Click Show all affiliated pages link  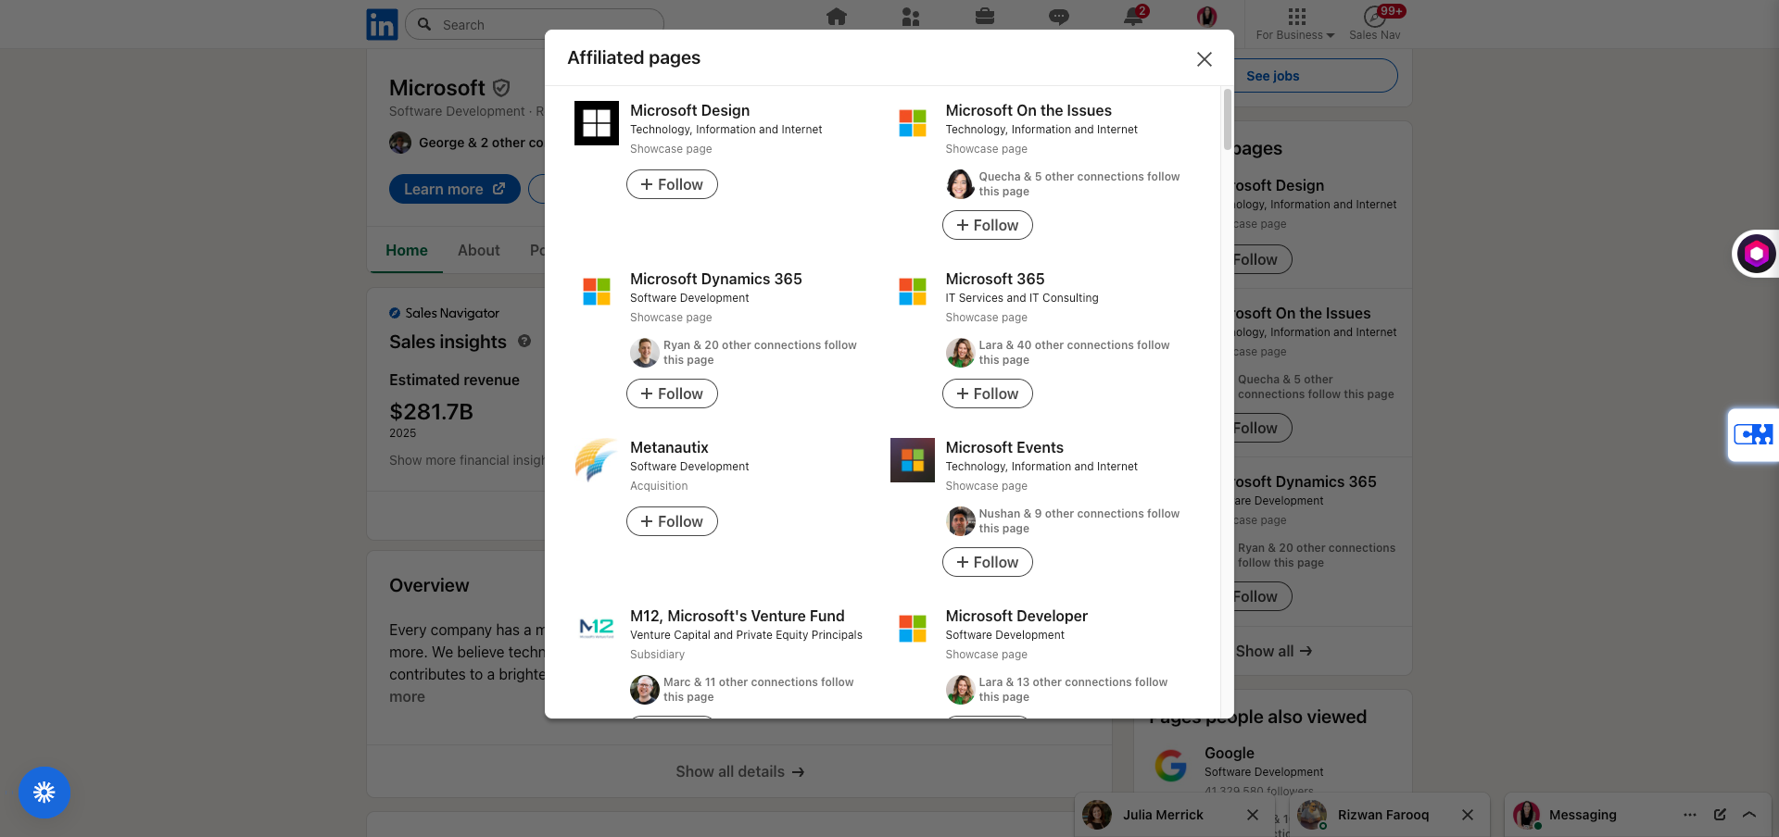tap(1273, 651)
